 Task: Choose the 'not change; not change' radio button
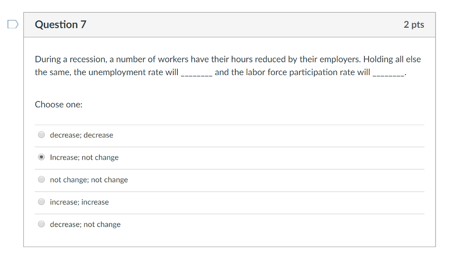42,179
